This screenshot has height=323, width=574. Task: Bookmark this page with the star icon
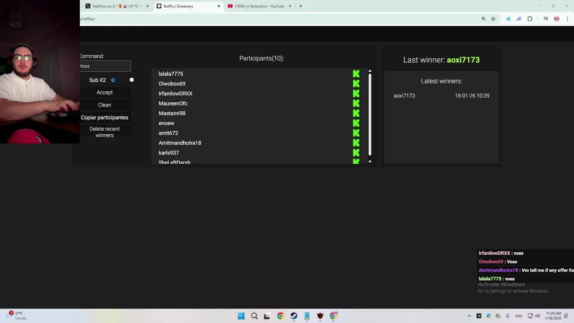(493, 19)
